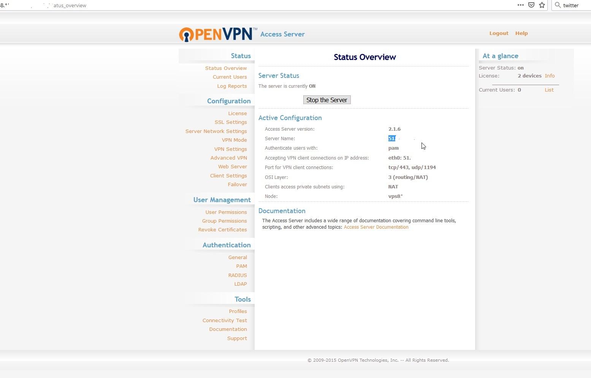This screenshot has height=378, width=591.
Task: Open Failover configuration
Action: pyautogui.click(x=237, y=184)
